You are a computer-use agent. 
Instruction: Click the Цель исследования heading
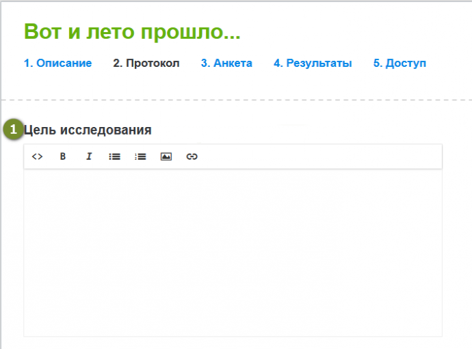coord(88,130)
